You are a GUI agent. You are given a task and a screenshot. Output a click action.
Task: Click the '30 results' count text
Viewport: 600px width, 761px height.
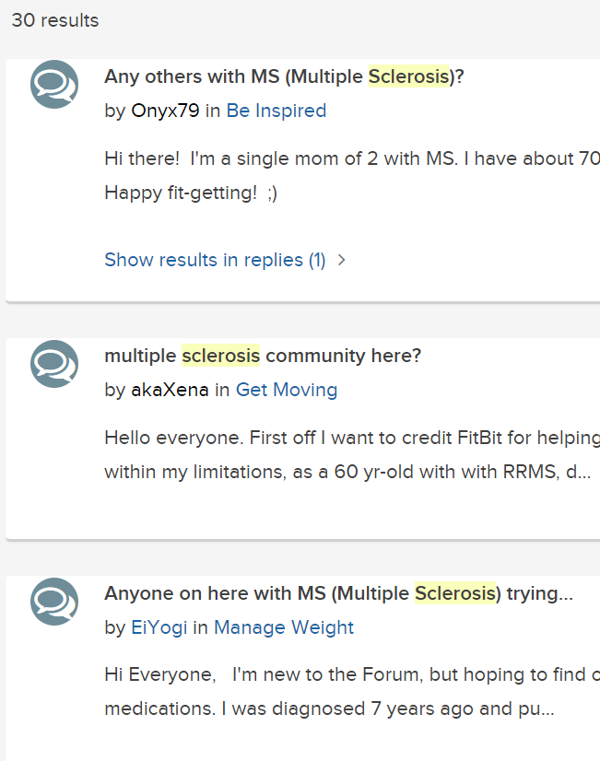click(55, 20)
